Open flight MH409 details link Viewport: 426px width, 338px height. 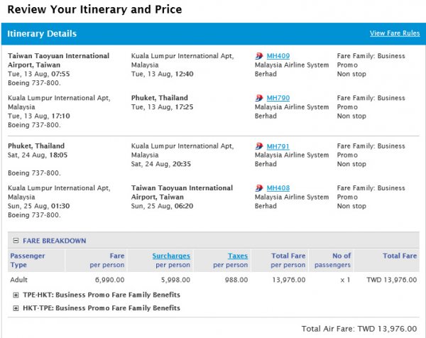coord(278,56)
